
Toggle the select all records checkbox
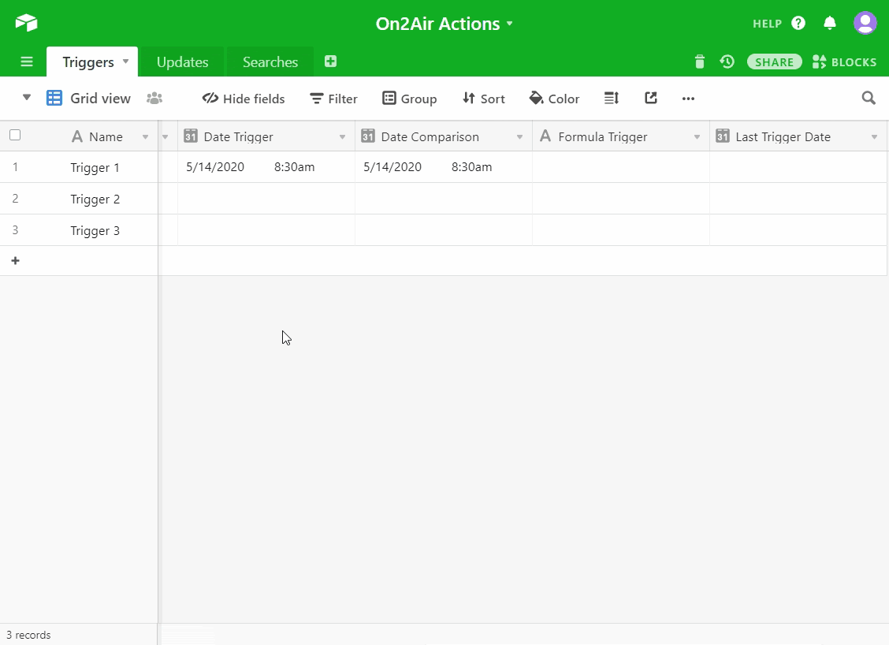[15, 136]
